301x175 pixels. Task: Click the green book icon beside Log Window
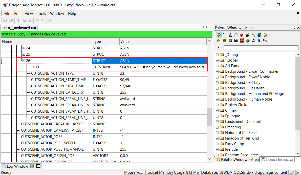[x=32, y=166]
